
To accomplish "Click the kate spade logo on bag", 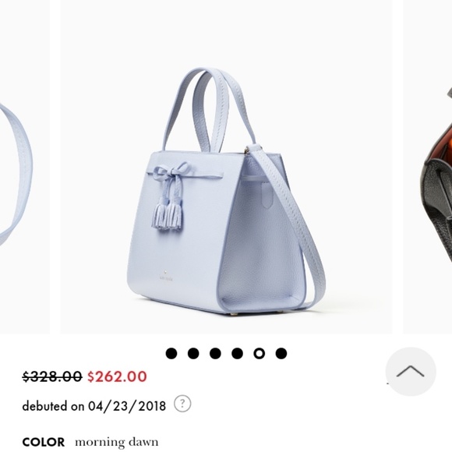I will 166,276.
